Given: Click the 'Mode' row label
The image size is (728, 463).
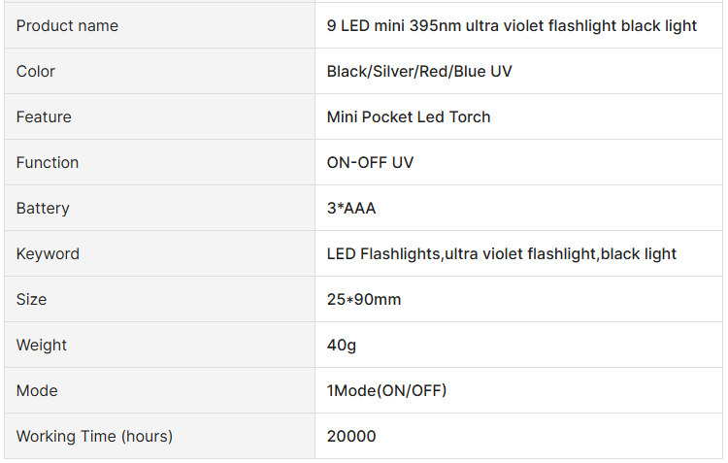Looking at the screenshot, I should point(37,390).
